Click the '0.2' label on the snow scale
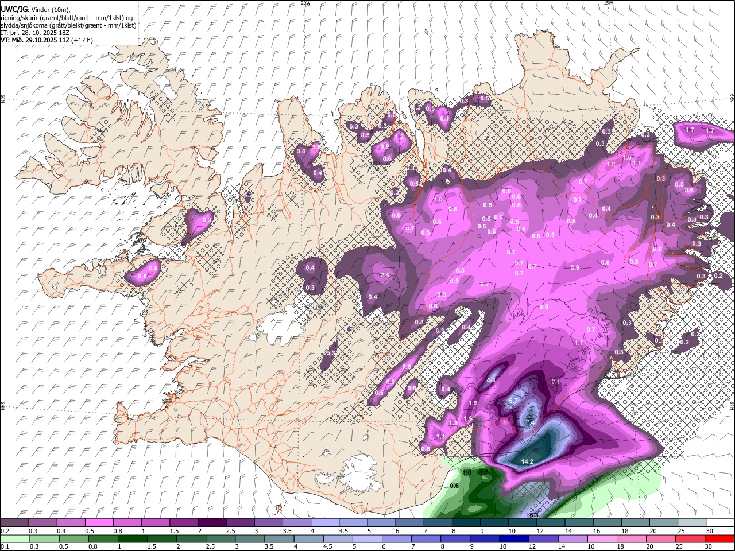The image size is (735, 551). (x=5, y=531)
